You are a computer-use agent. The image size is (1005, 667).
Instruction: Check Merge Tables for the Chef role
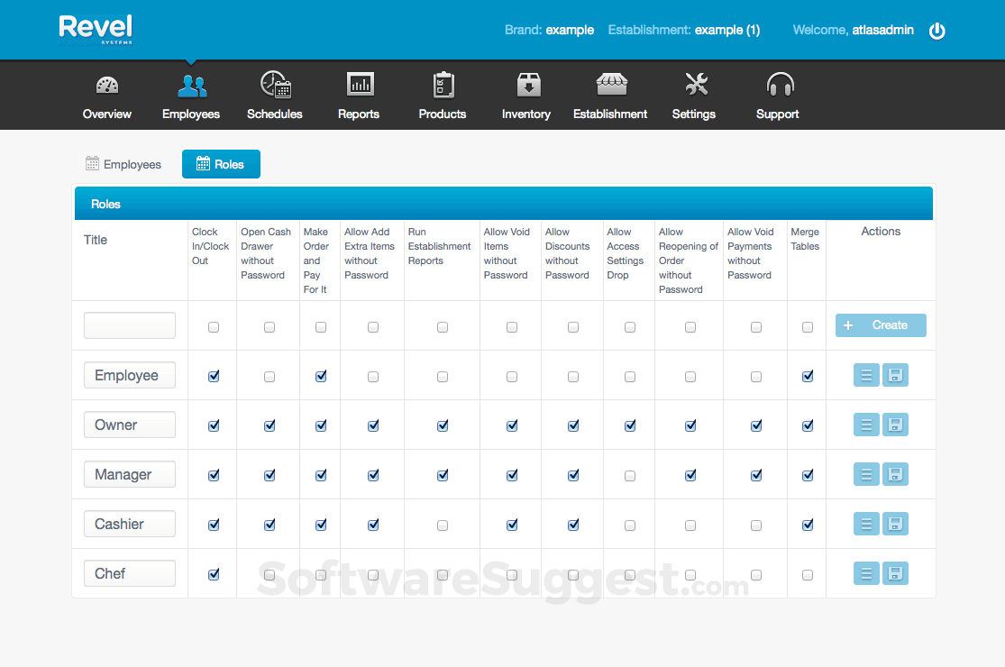tap(807, 573)
